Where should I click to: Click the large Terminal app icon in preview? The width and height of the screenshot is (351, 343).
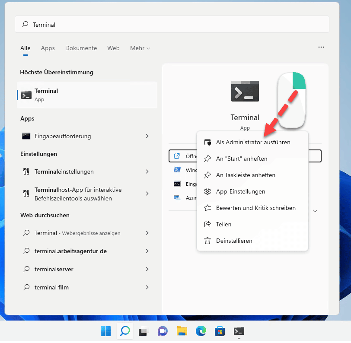coord(245,91)
